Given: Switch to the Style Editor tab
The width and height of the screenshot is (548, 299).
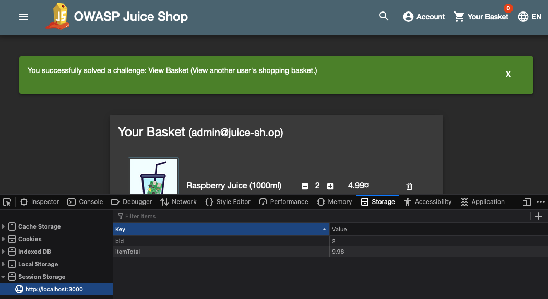Looking at the screenshot, I should coord(228,202).
